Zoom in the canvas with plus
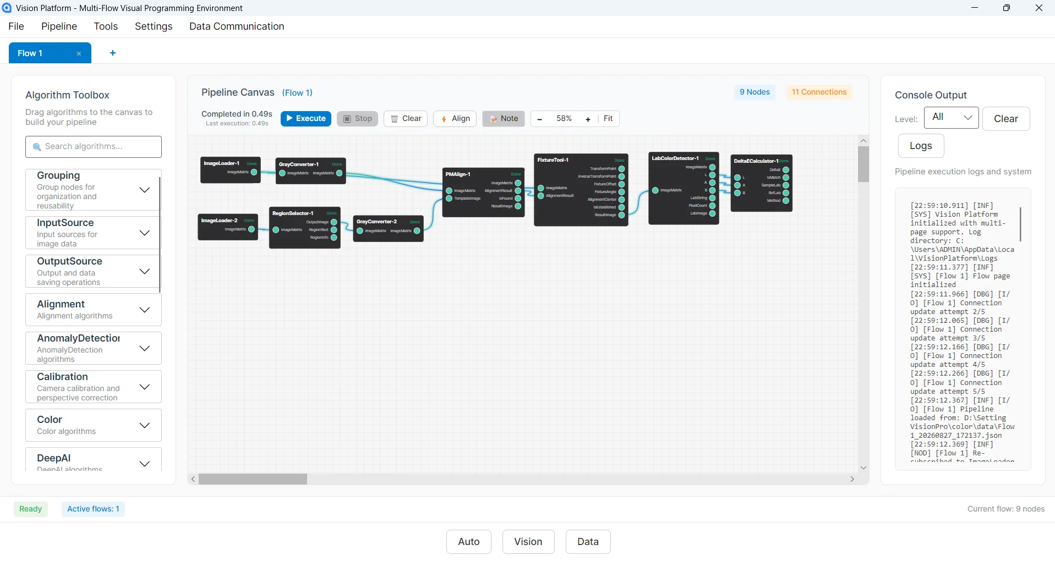 tap(588, 119)
